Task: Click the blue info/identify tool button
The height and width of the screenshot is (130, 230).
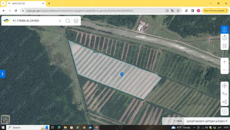Action: [x=225, y=29]
